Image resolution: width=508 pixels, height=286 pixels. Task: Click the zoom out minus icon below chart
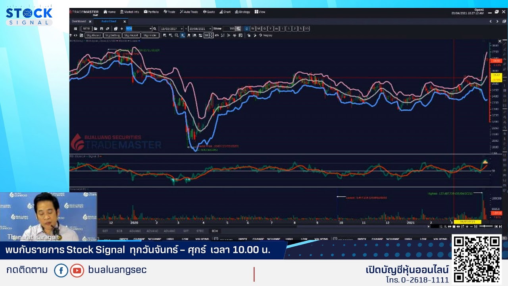pos(471,226)
